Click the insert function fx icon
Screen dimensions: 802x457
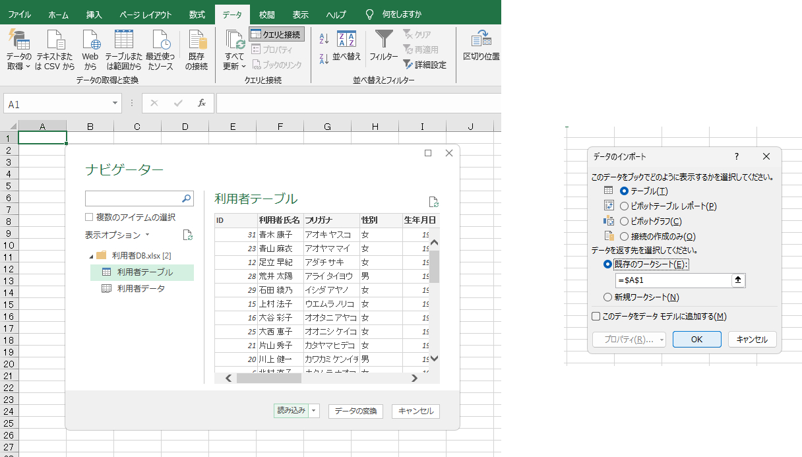[x=202, y=104]
